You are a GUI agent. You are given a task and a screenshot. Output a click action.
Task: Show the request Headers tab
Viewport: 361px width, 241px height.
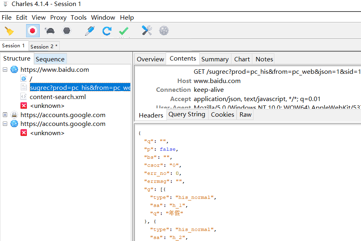coord(151,115)
